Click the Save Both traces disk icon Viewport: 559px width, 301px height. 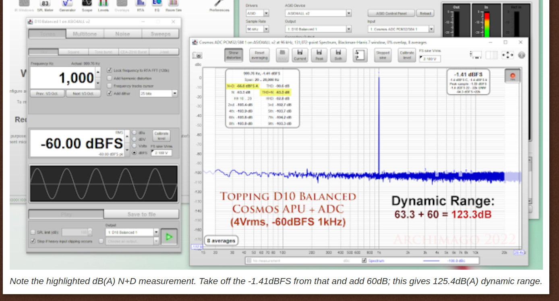click(338, 55)
